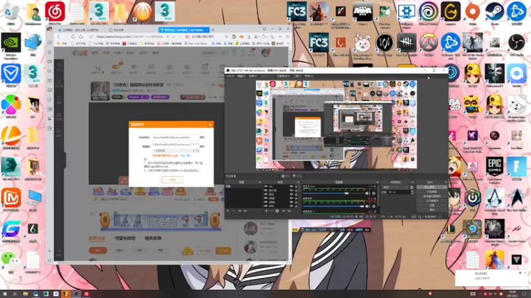The height and width of the screenshot is (298, 531).
Task: Open browser downloads icon
Action: coord(249,36)
